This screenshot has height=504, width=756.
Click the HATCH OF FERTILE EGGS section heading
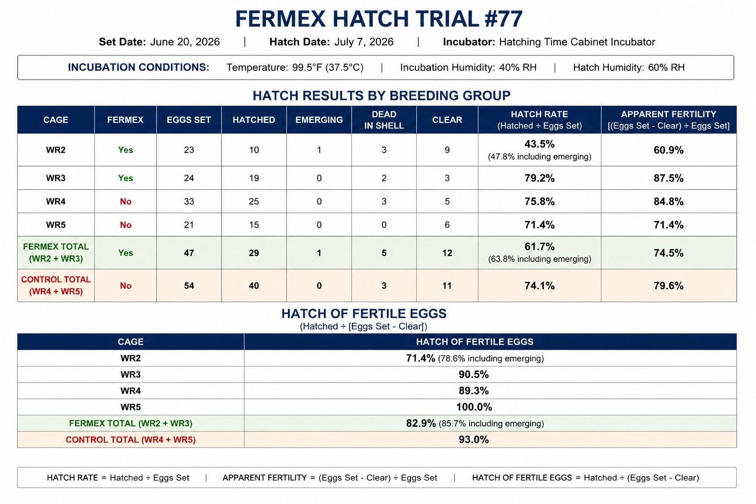point(364,314)
